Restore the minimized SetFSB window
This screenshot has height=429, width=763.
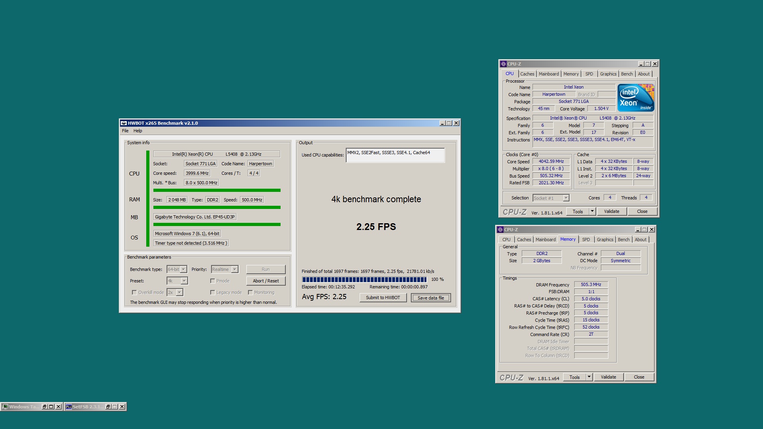tap(108, 407)
